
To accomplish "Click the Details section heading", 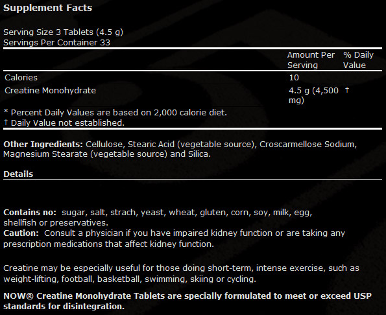I will click(18, 174).
